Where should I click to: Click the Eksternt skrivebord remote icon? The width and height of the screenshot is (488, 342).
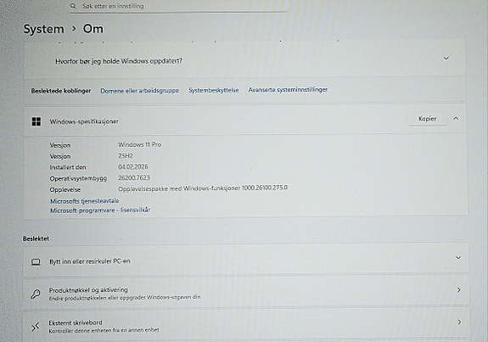tap(35, 327)
